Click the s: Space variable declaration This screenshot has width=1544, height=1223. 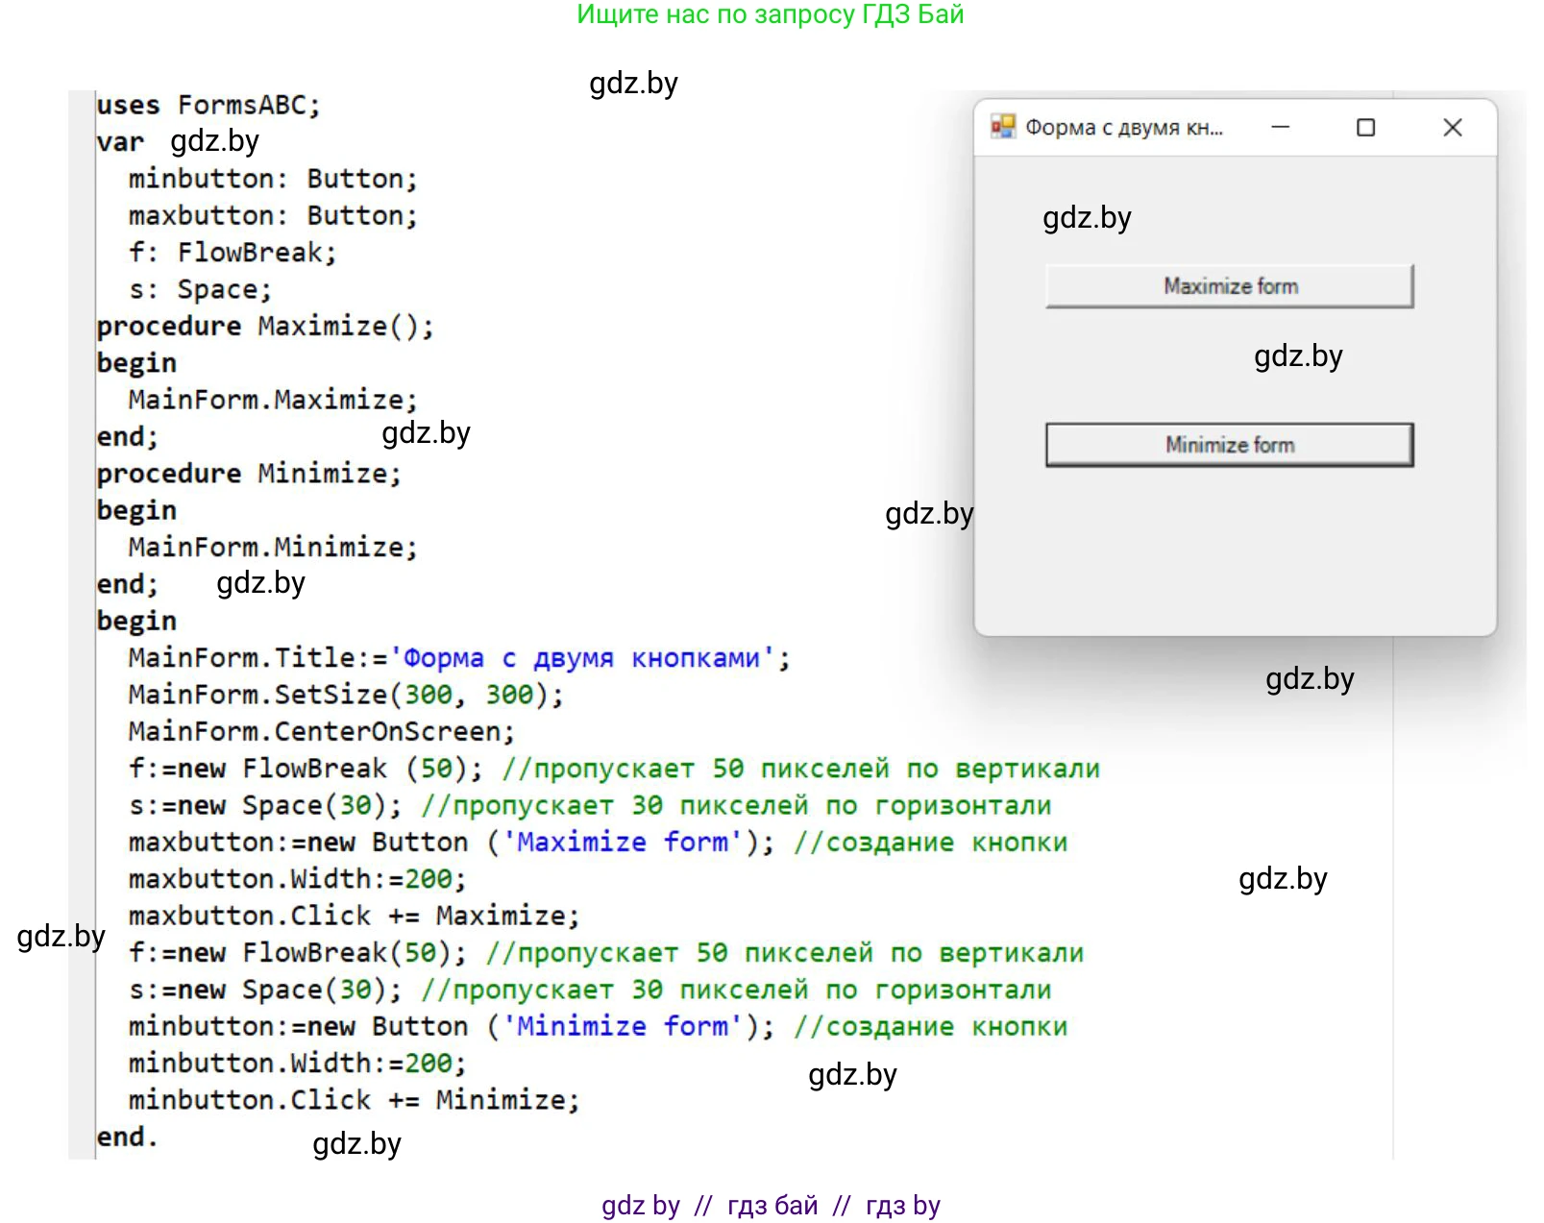click(200, 289)
